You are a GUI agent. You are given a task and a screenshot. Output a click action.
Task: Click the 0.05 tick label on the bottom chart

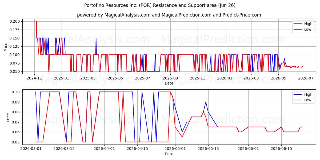(x=16, y=142)
